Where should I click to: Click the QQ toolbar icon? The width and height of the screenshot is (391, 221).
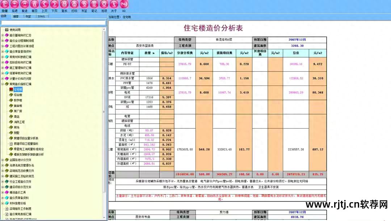coord(124,4)
